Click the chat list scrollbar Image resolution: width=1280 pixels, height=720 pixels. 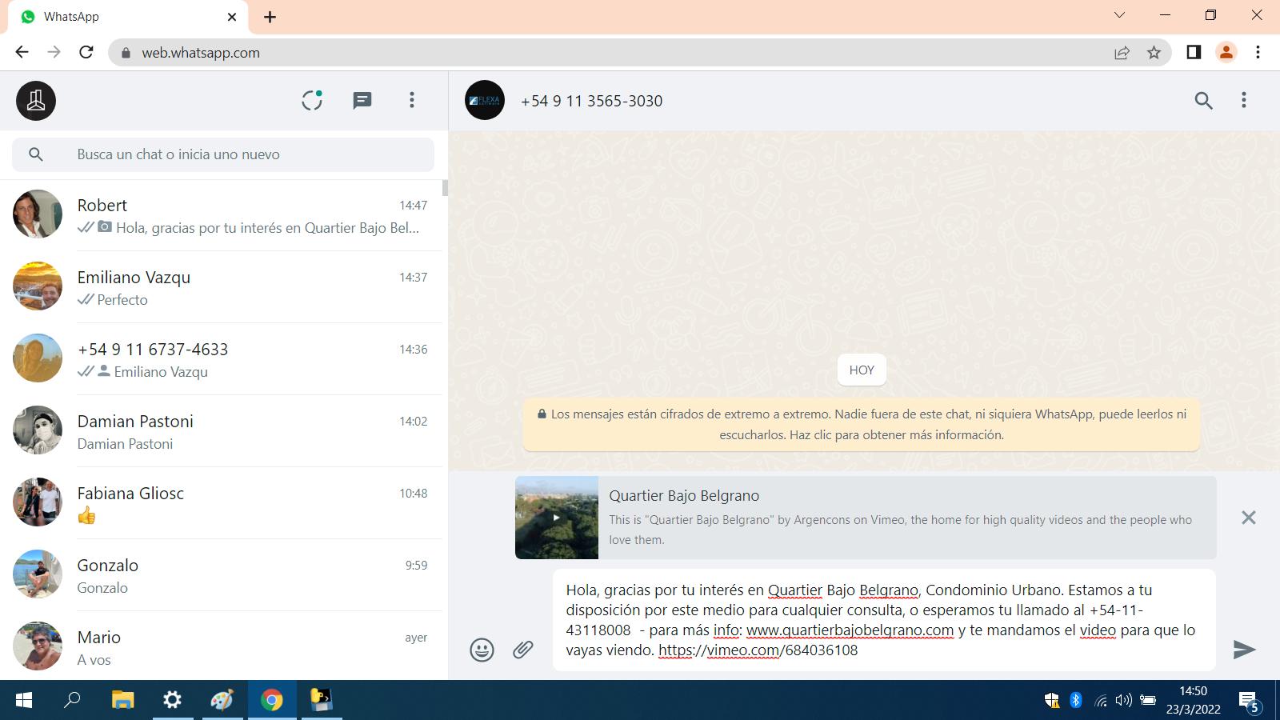[x=445, y=188]
